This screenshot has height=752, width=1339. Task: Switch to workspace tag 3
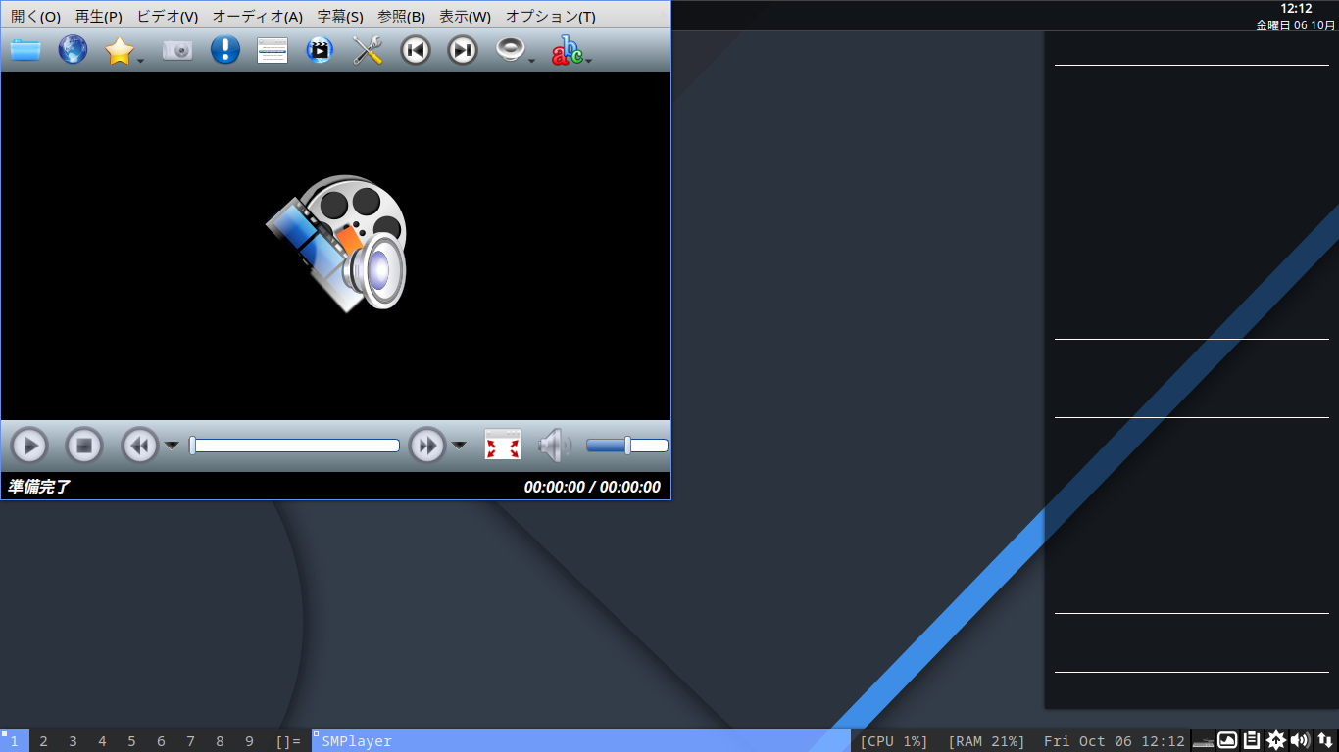[x=73, y=741]
